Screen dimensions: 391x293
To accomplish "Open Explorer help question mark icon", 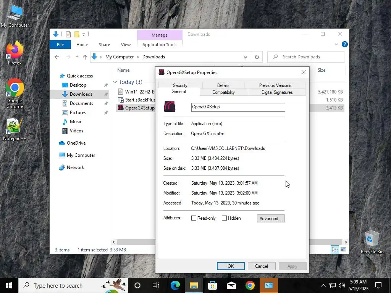I will coord(345,44).
